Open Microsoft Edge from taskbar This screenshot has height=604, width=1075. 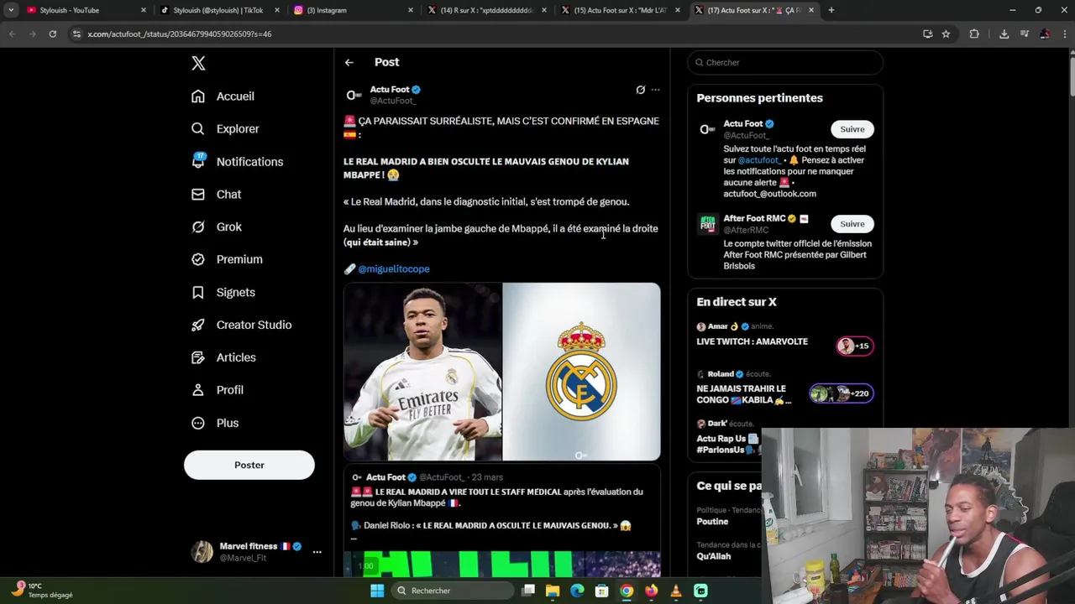click(577, 591)
